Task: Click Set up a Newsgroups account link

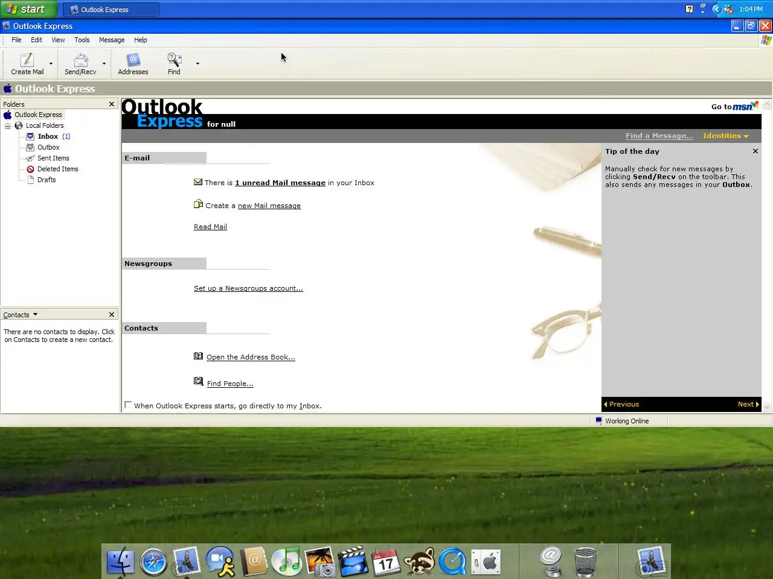Action: click(248, 288)
